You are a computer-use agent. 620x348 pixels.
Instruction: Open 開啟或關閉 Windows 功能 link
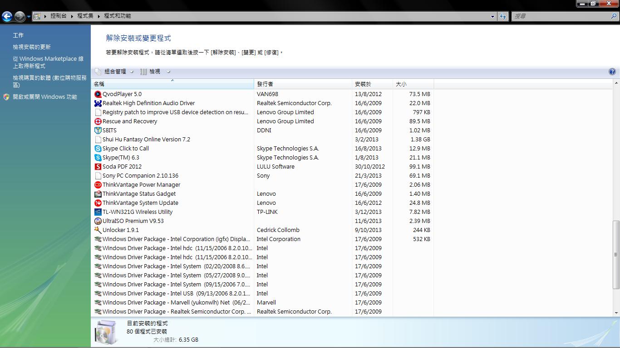(45, 97)
